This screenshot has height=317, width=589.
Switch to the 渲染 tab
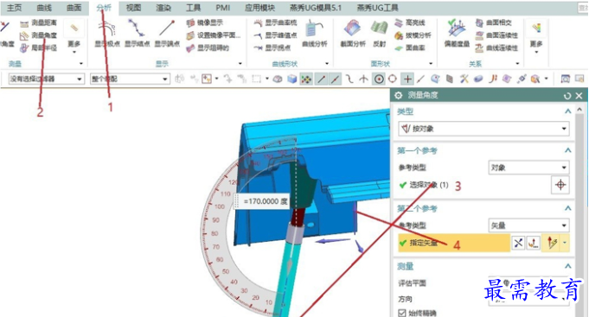[x=163, y=8]
